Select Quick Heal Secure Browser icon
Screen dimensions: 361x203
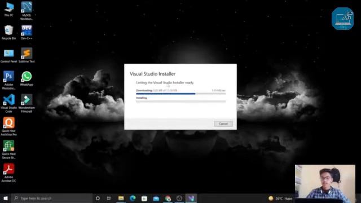pyautogui.click(x=9, y=149)
